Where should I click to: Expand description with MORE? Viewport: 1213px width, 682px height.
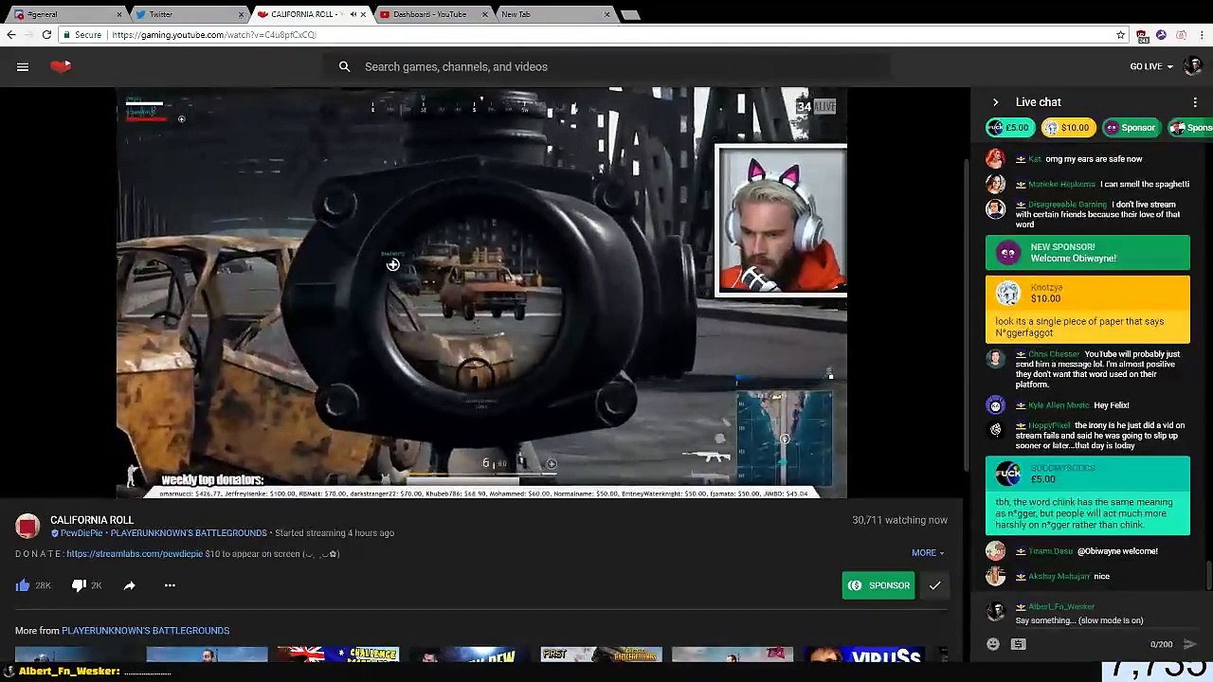(x=928, y=553)
